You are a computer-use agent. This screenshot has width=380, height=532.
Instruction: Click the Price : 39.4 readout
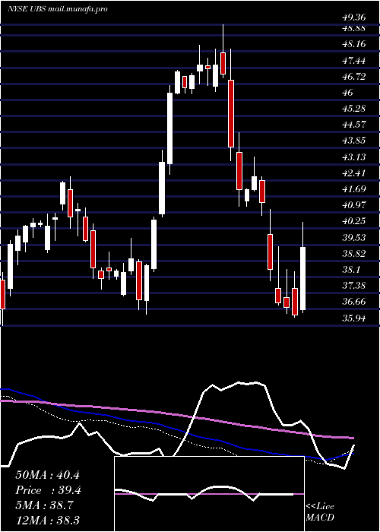click(47, 490)
